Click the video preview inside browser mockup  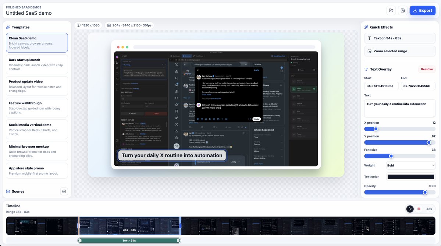[216, 109]
